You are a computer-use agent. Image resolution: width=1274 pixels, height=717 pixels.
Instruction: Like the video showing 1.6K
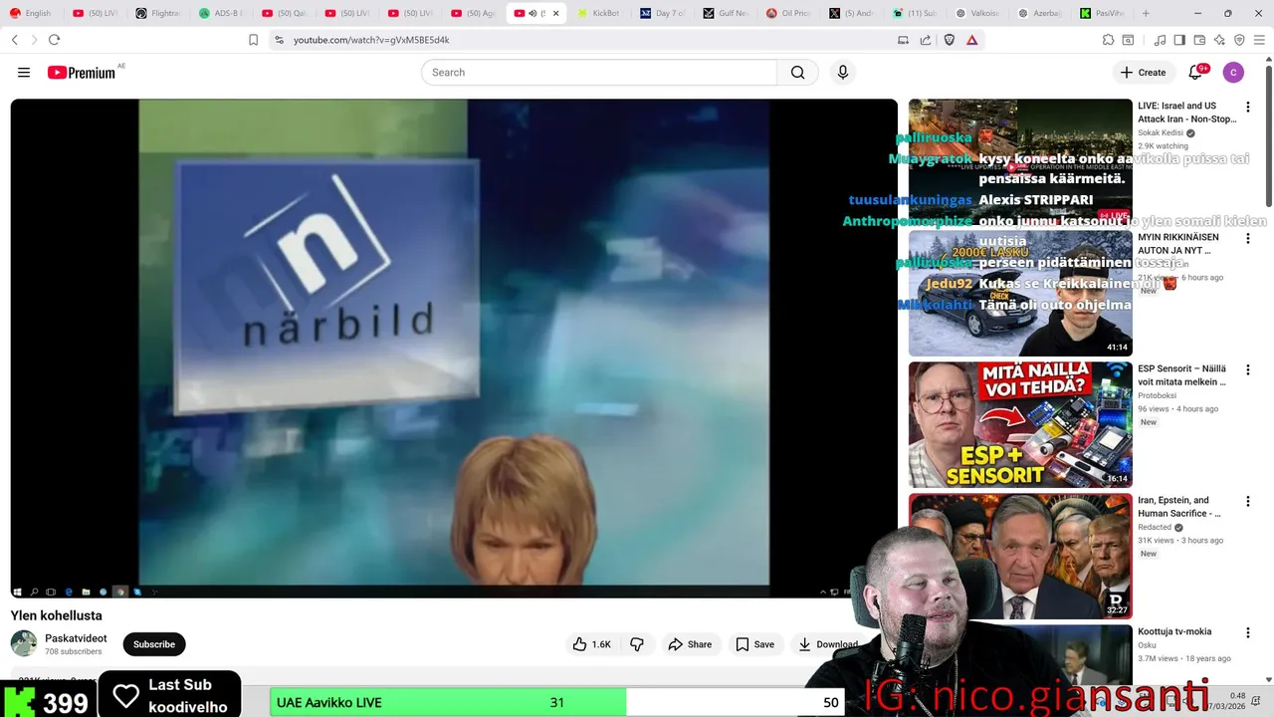pos(591,644)
